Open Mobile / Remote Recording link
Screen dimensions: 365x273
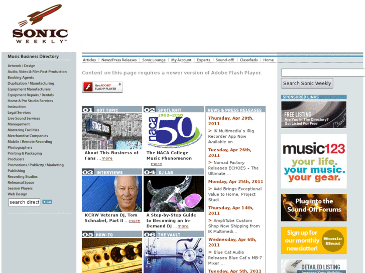pyautogui.click(x=30, y=141)
